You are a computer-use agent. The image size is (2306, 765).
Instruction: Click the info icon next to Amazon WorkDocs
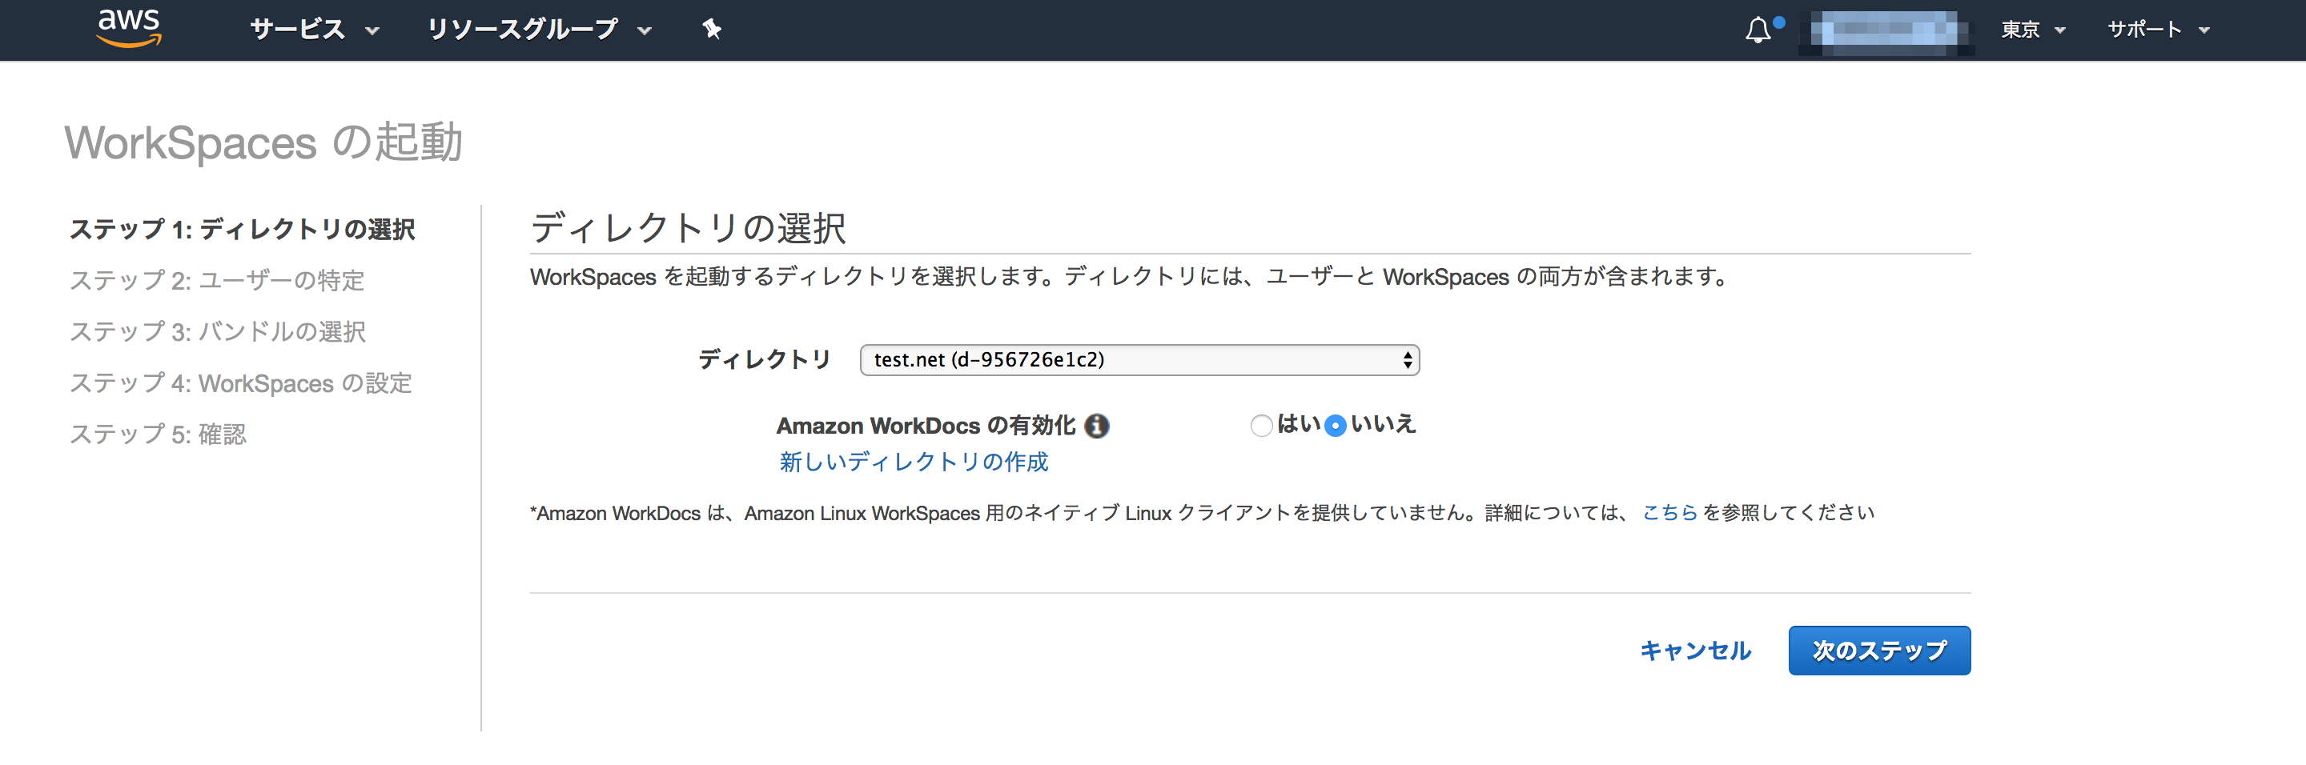click(x=1099, y=427)
